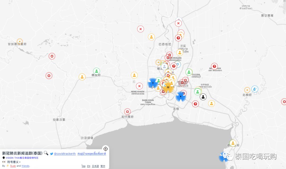Select the black person marker
The width and height of the screenshot is (286, 169).
[x=203, y=97]
